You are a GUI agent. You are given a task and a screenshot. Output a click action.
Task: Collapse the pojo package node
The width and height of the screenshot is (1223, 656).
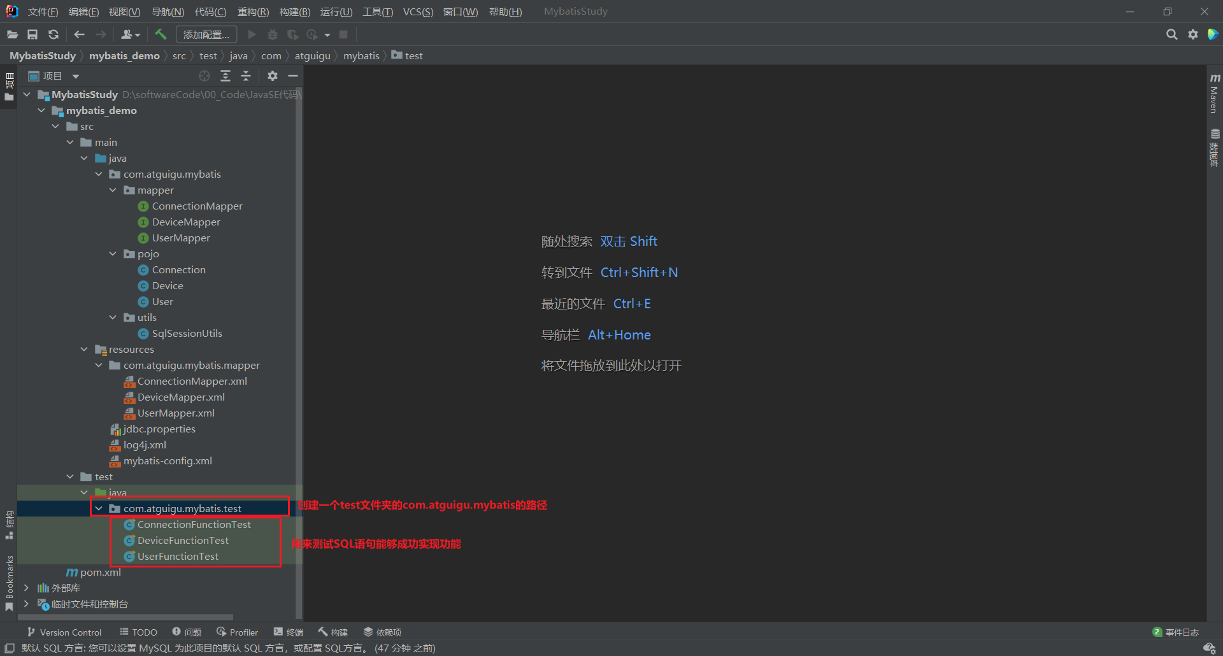tap(113, 254)
